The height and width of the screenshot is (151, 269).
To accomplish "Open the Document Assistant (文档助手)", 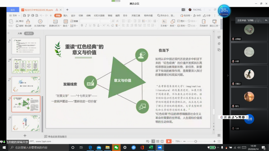I will [x=203, y=24].
